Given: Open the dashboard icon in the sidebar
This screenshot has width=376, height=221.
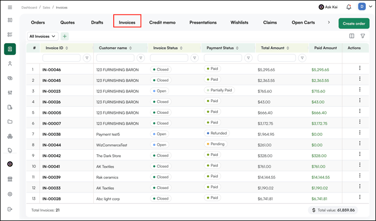Looking at the screenshot, I should point(10,20).
